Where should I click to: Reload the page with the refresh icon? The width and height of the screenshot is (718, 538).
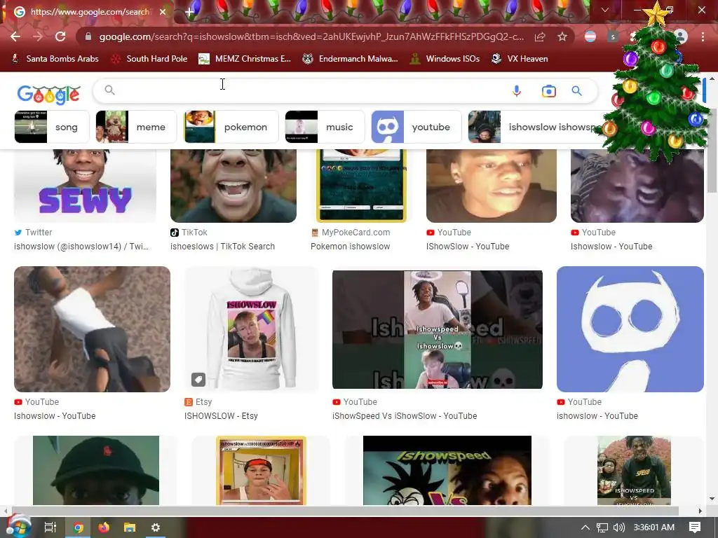tap(60, 36)
